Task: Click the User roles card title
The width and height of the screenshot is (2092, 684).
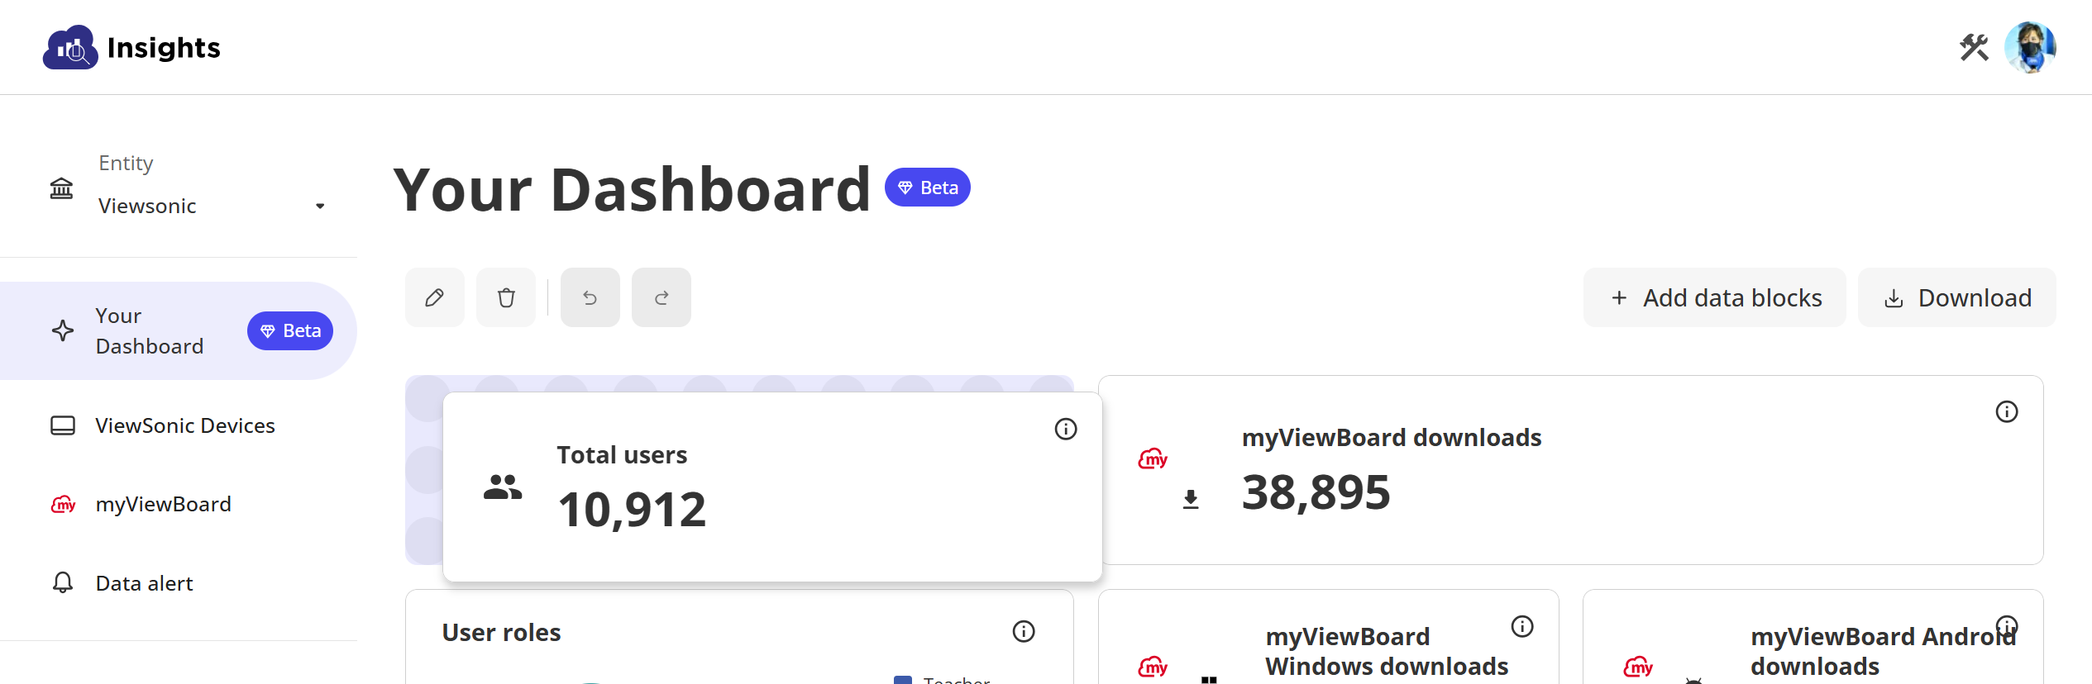Action: [501, 632]
